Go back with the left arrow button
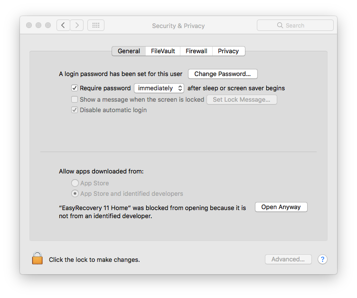This screenshot has width=357, height=298. 63,25
